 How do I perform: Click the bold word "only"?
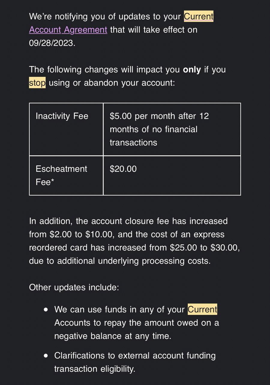point(192,69)
